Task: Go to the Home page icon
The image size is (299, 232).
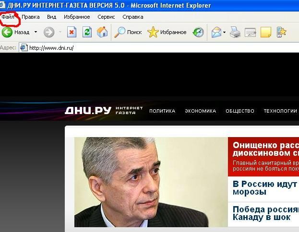Action: click(x=102, y=32)
